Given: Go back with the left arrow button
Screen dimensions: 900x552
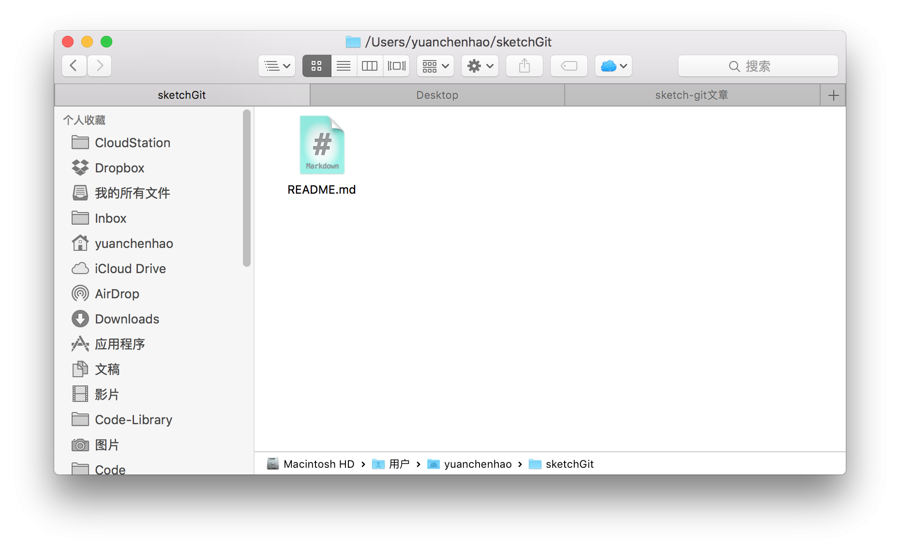Looking at the screenshot, I should pos(74,66).
